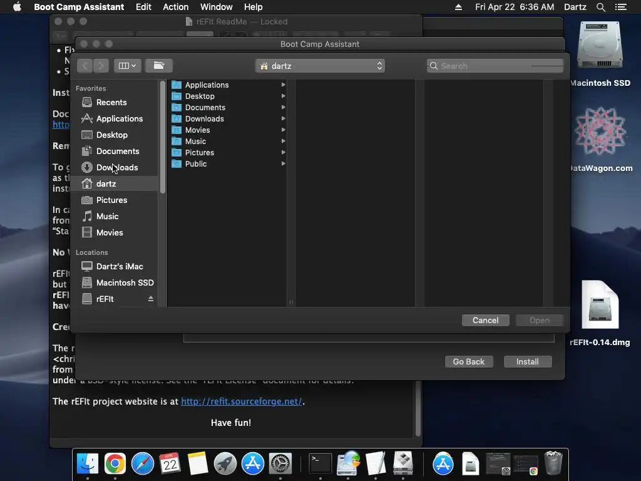The height and width of the screenshot is (481, 641).
Task: Open Notification Center in the menu bar
Action: [x=620, y=7]
